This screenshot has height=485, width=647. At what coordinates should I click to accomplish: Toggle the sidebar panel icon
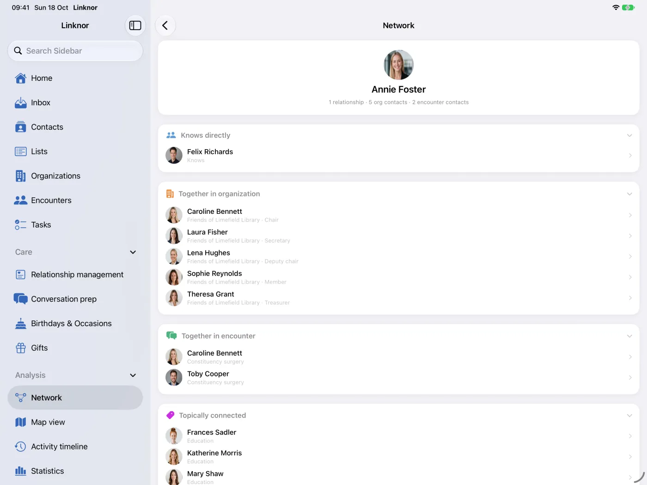pos(135,25)
